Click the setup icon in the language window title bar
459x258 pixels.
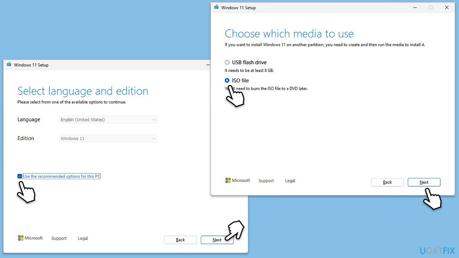click(x=9, y=64)
